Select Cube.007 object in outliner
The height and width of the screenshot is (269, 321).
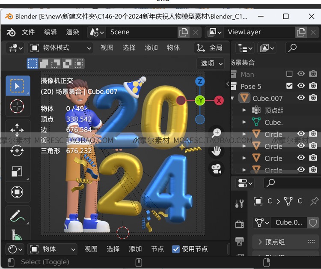click(267, 99)
